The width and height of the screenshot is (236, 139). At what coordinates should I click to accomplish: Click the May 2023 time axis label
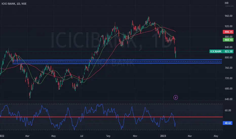(216, 136)
